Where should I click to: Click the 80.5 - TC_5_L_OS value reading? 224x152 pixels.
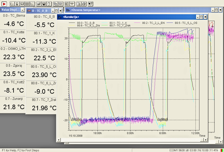point(44,75)
